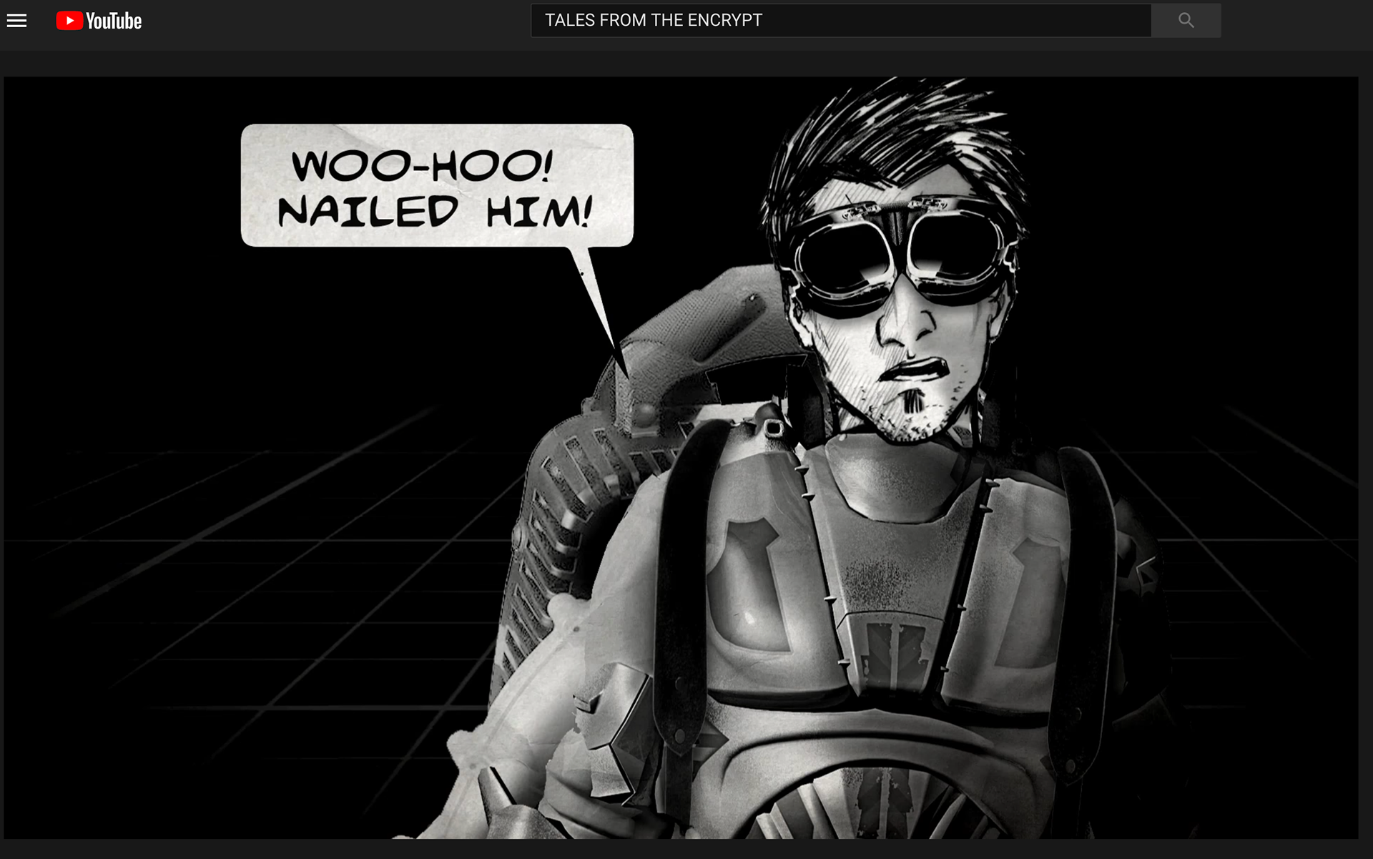Click the video player frame
Screen dimensions: 1373x859
point(681,458)
